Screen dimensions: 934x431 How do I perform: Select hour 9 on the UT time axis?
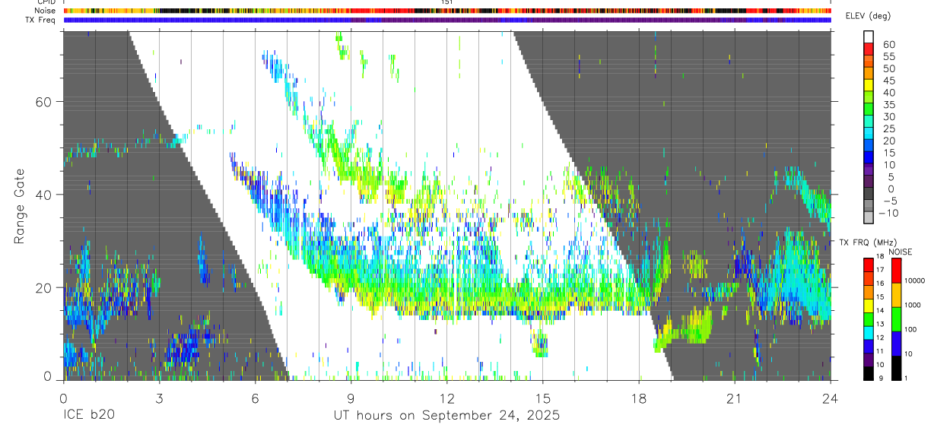click(351, 398)
